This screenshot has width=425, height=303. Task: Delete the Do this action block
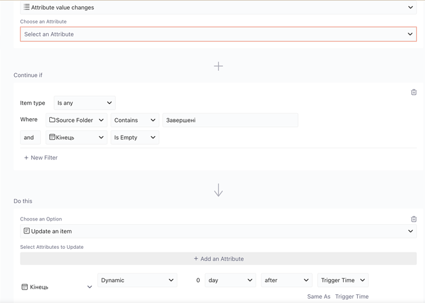tap(413, 219)
